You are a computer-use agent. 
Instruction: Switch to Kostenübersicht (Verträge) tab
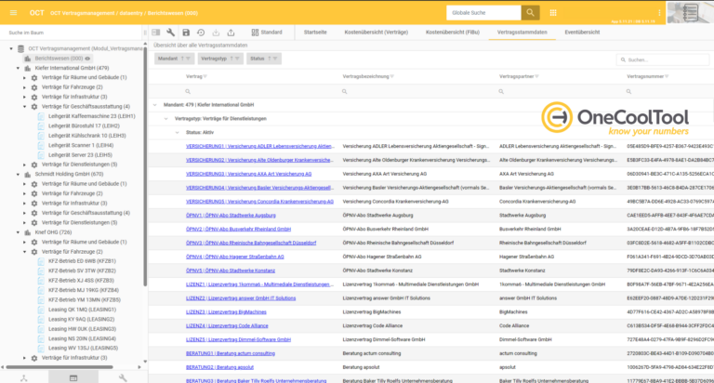377,33
